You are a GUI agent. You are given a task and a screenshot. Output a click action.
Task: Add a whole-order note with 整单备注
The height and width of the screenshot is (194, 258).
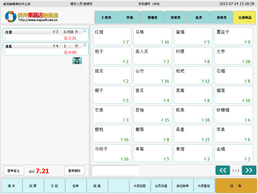(x=14, y=171)
